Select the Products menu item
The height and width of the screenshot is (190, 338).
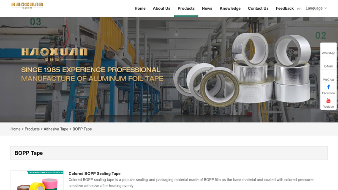(x=186, y=8)
